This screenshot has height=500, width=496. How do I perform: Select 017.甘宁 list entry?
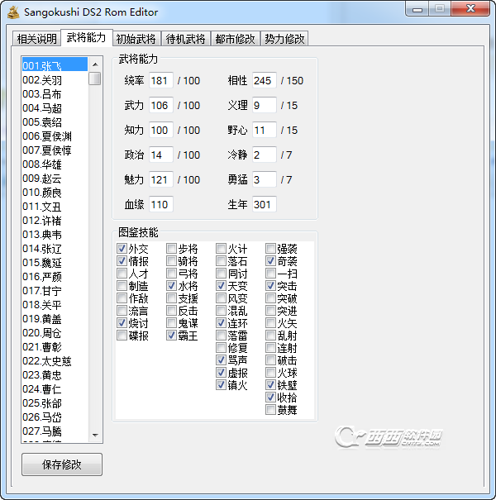(x=55, y=291)
